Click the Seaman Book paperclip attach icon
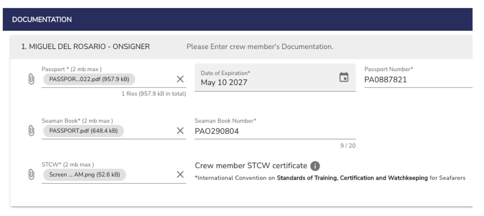The width and height of the screenshot is (484, 216). pyautogui.click(x=32, y=131)
